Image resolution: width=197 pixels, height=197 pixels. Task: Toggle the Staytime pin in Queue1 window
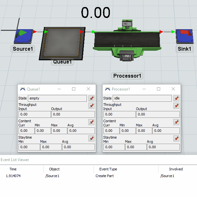coord(91,138)
